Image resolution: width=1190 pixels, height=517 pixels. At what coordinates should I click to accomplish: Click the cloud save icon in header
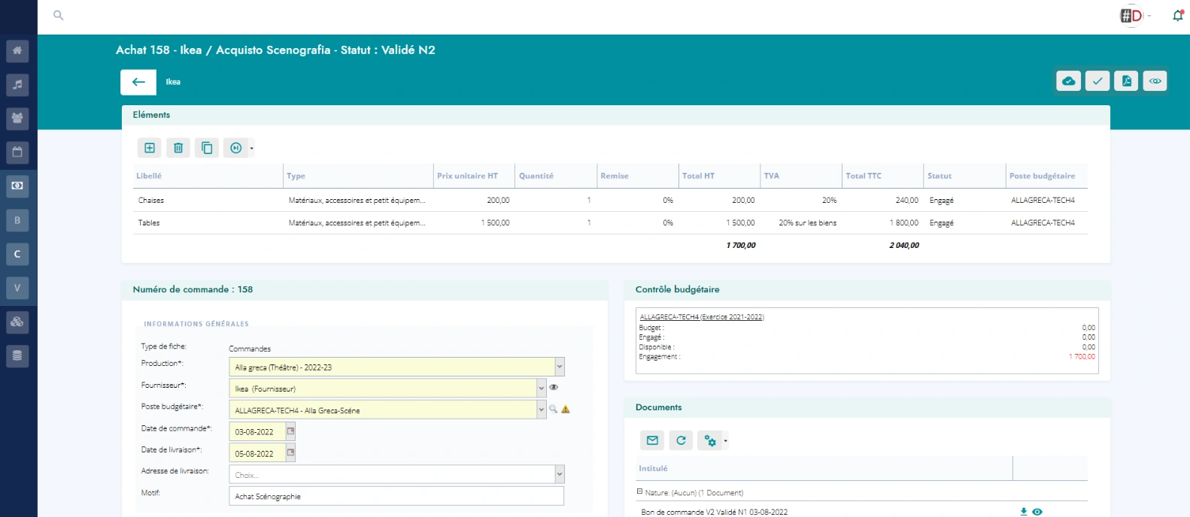click(1068, 81)
